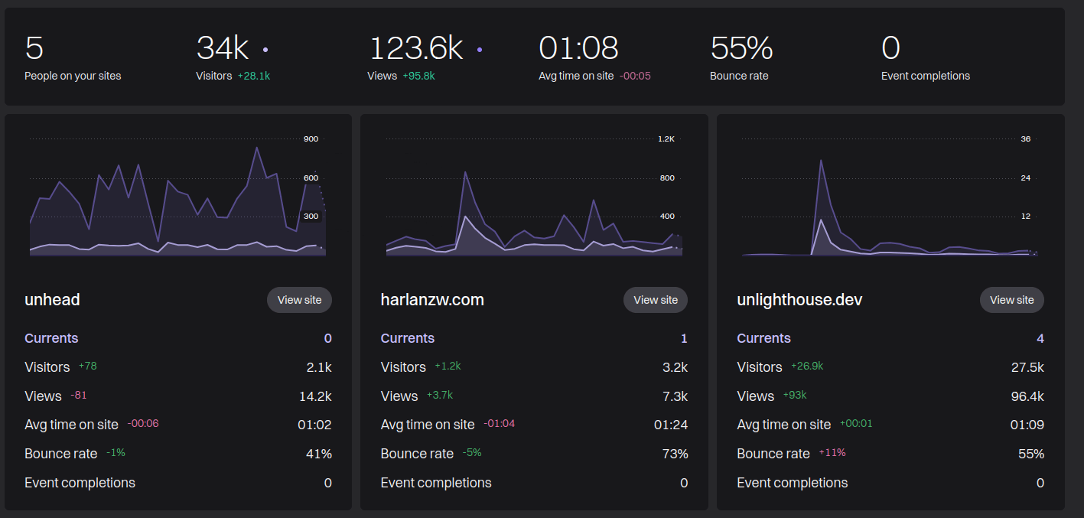Click the purple dot next to 123.6k views
This screenshot has width=1084, height=518.
click(x=480, y=50)
